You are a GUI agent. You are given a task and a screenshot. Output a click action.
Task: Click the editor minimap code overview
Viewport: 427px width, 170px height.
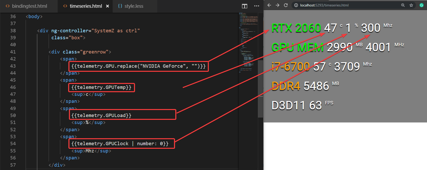pyautogui.click(x=248, y=41)
